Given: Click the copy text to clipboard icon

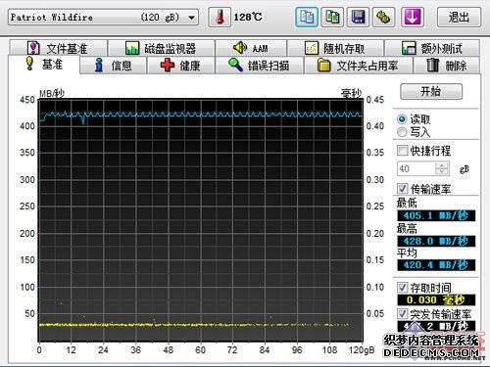Looking at the screenshot, I should point(307,17).
